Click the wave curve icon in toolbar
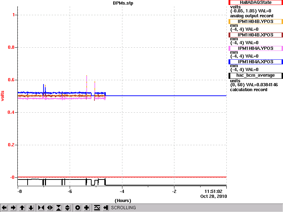 (97, 208)
